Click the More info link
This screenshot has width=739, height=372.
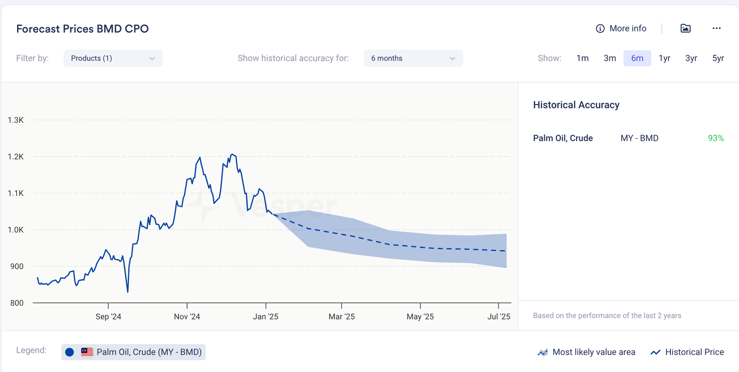click(628, 29)
